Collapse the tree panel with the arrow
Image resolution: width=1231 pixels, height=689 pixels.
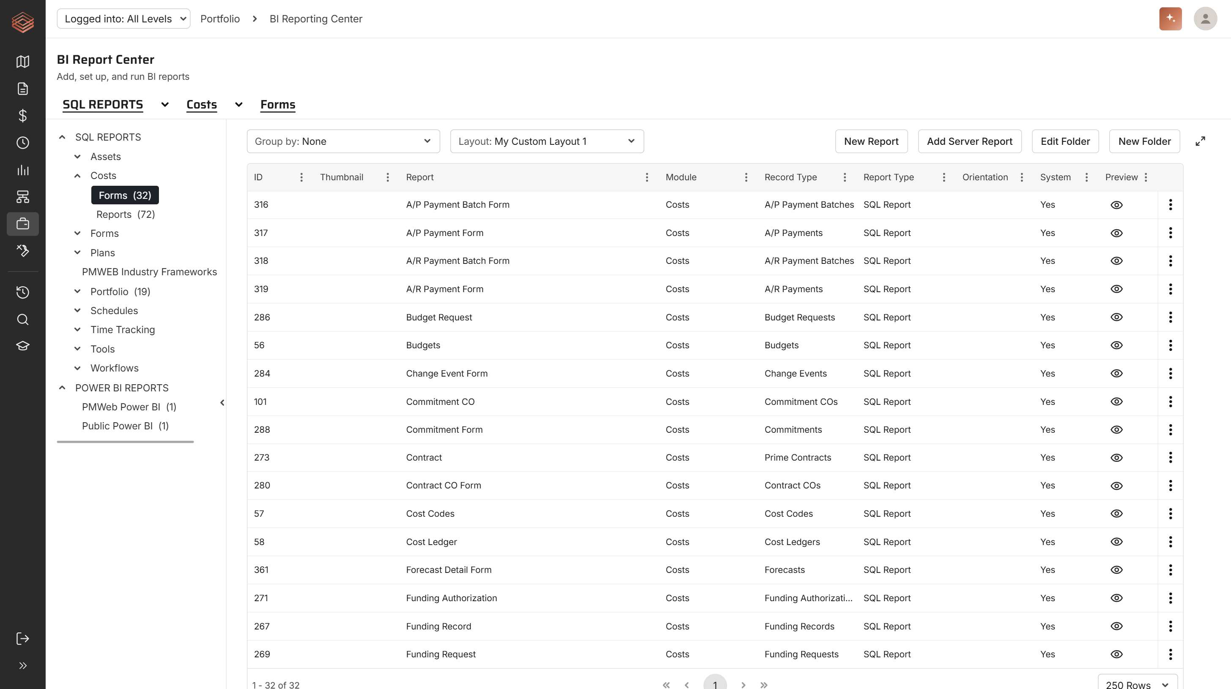click(x=222, y=403)
